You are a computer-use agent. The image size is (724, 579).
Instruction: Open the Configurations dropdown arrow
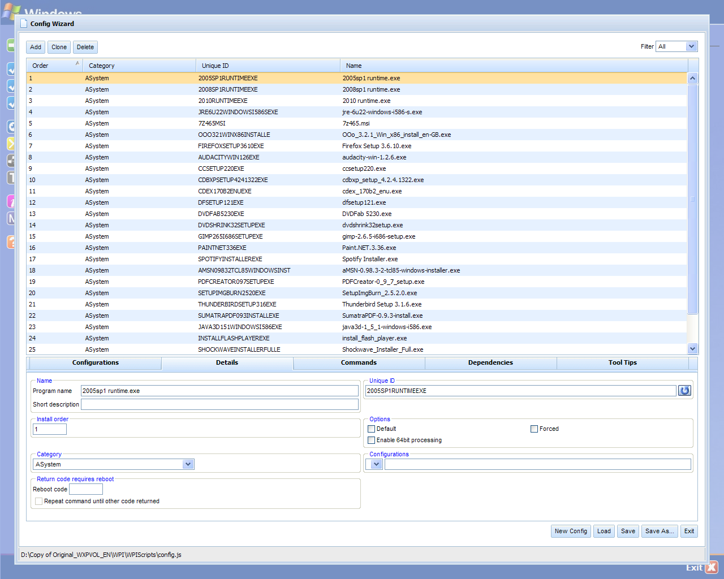[x=376, y=464]
